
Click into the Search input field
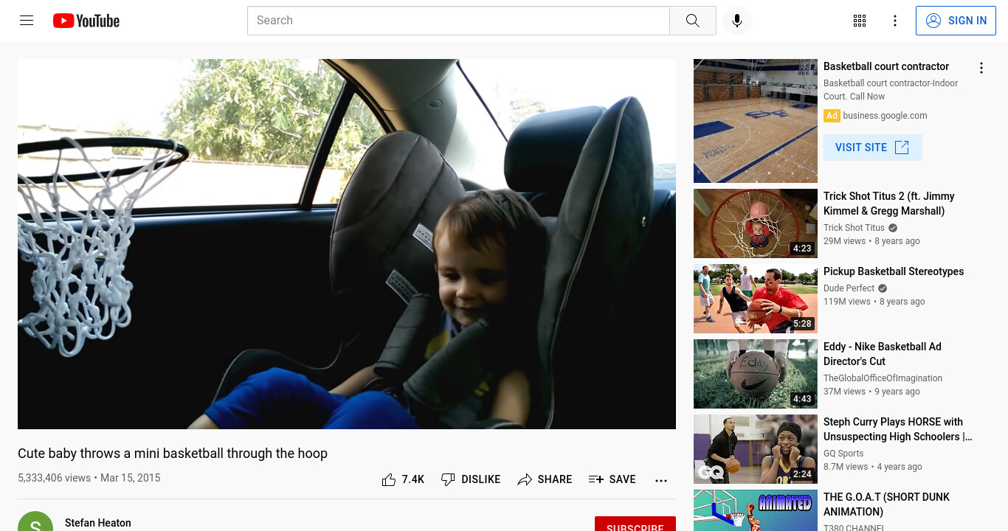tap(458, 21)
